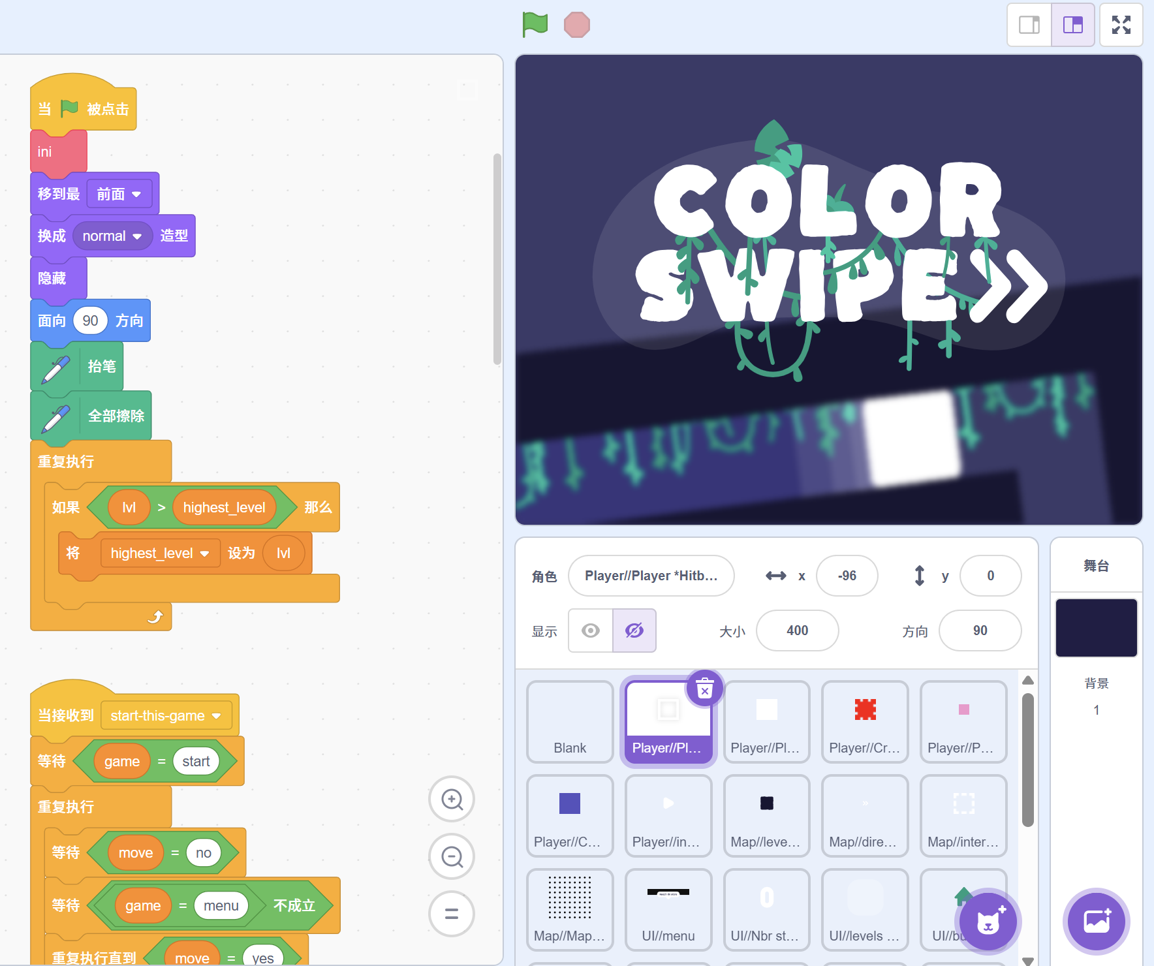Enter fullscreen stage mode
The height and width of the screenshot is (966, 1154).
tap(1121, 25)
